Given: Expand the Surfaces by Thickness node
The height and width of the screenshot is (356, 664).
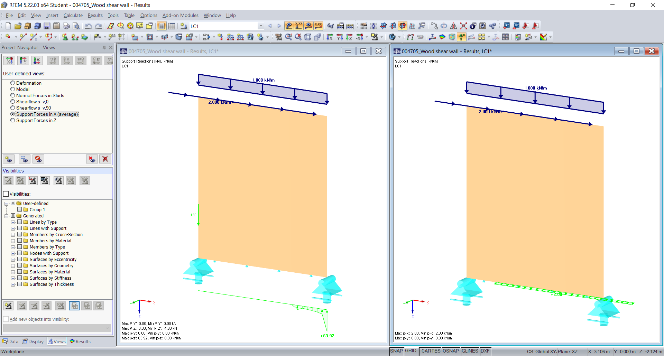Looking at the screenshot, I should pyautogui.click(x=13, y=284).
